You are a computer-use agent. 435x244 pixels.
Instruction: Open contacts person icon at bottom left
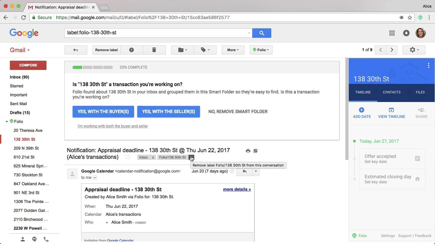[x=23, y=239]
